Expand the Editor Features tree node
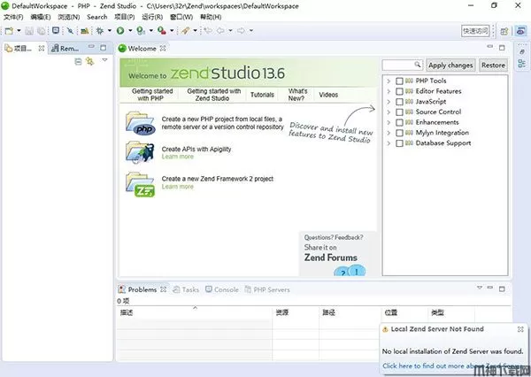This screenshot has width=531, height=377. (x=388, y=92)
